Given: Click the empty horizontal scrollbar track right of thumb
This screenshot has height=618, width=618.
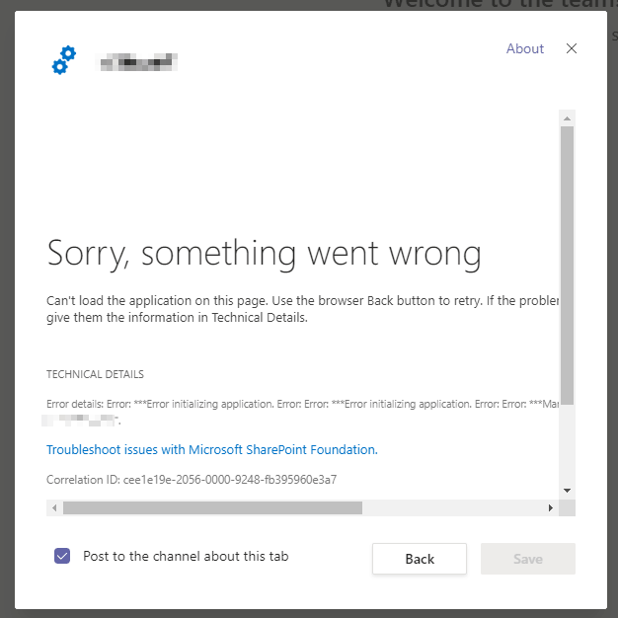Looking at the screenshot, I should tap(452, 507).
